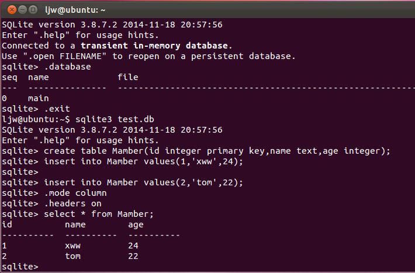The height and width of the screenshot is (273, 415).
Task: Click the 'age' column header in query results
Action: tap(136, 224)
